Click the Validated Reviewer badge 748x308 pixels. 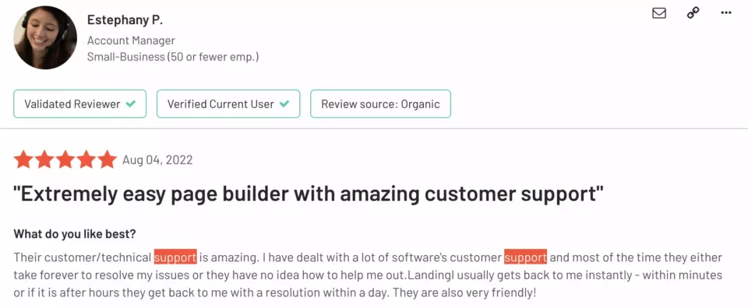pos(79,103)
